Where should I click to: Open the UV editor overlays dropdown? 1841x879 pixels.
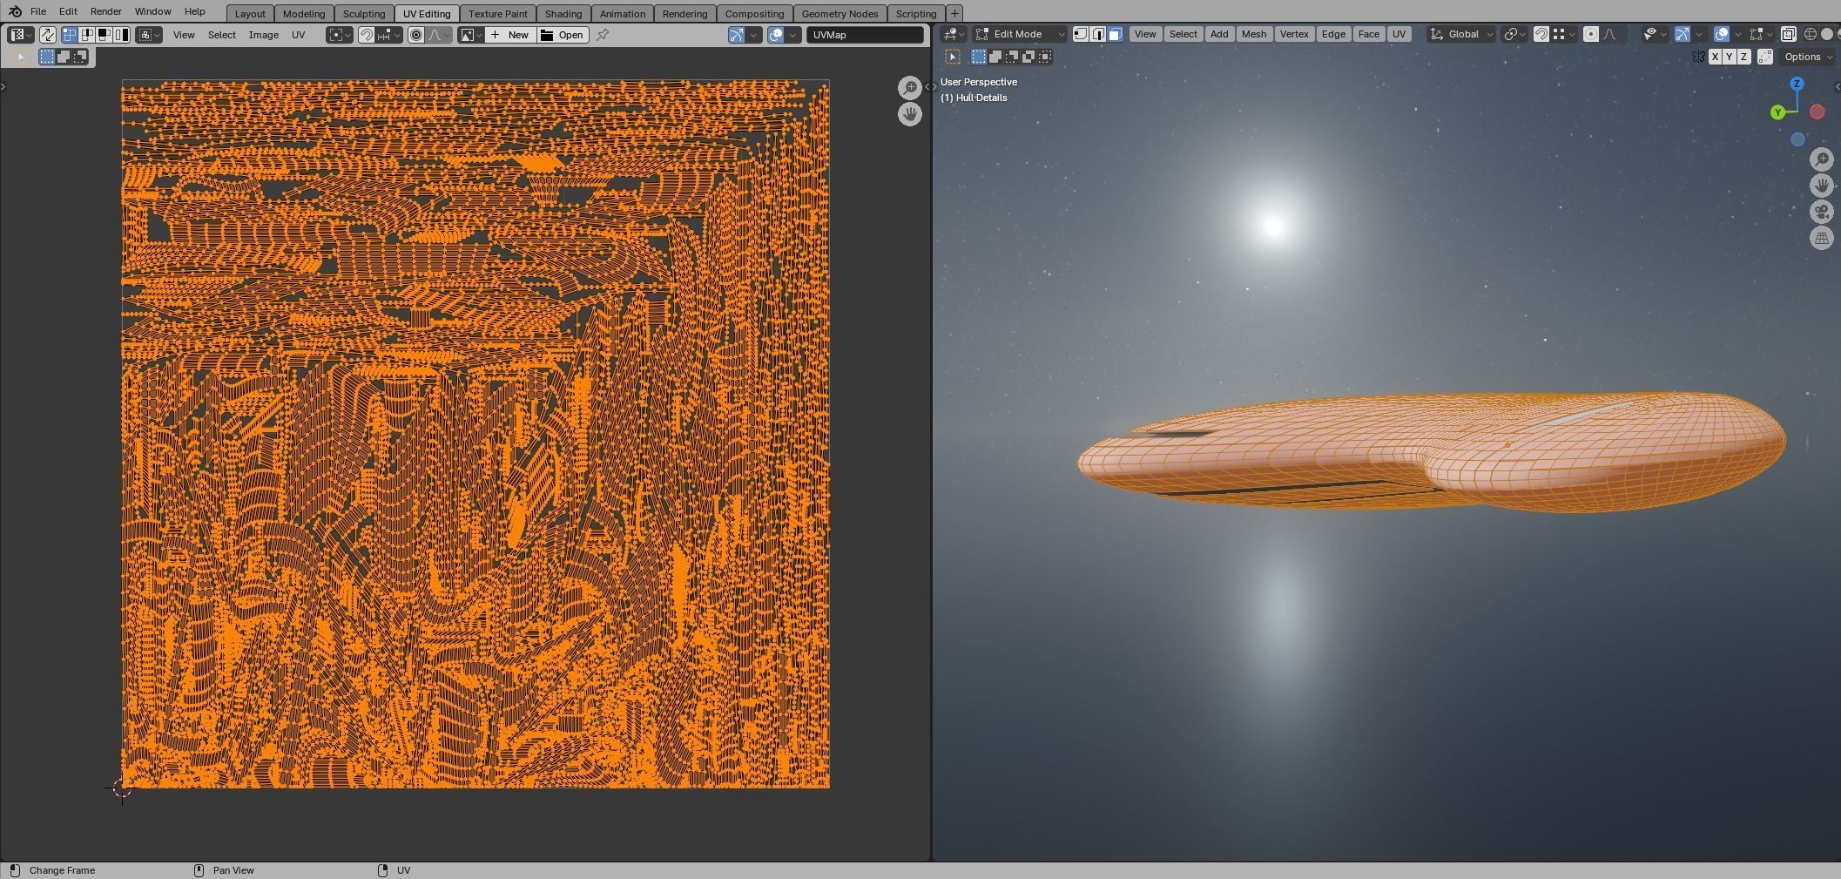793,35
